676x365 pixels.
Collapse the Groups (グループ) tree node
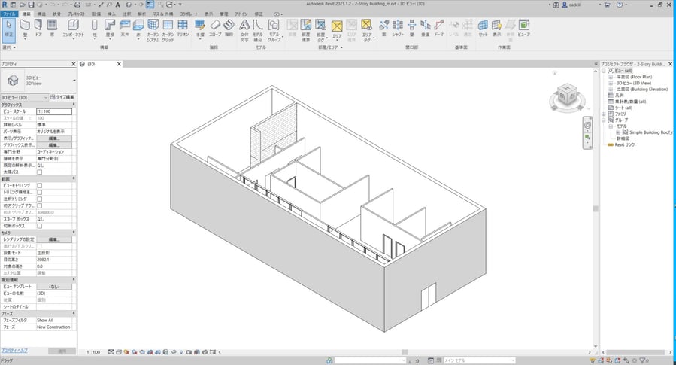604,120
